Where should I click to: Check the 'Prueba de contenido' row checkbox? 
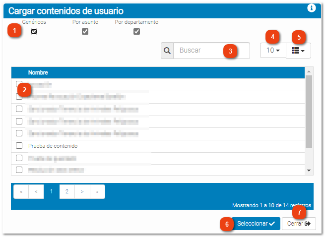(19, 146)
